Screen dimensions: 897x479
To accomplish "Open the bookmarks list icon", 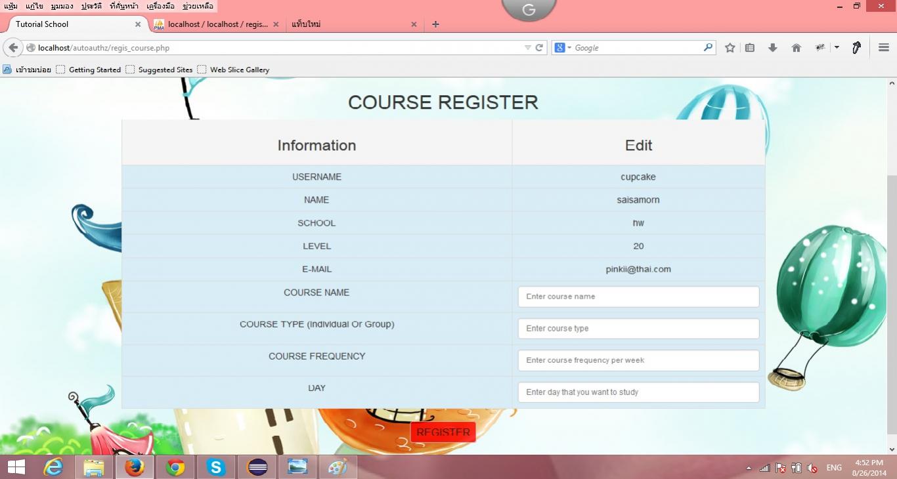I will click(750, 48).
